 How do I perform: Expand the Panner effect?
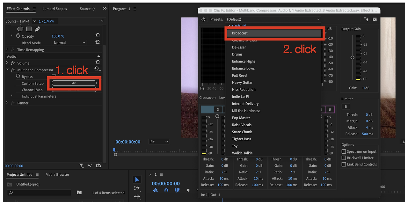click(7, 103)
